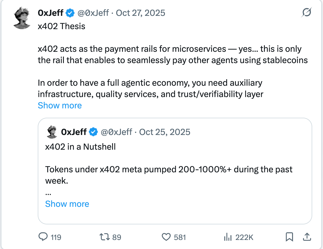Click the "x402 Thesis" post text
Screen dimensions: 323x249
click(62, 26)
